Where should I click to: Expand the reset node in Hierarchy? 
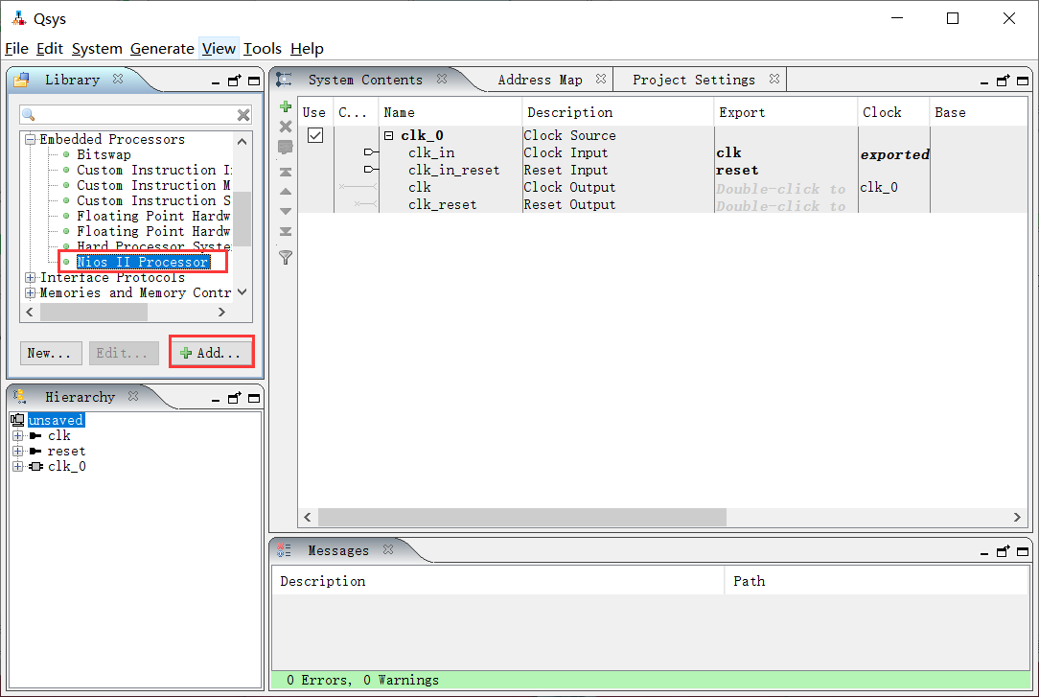[x=17, y=452]
